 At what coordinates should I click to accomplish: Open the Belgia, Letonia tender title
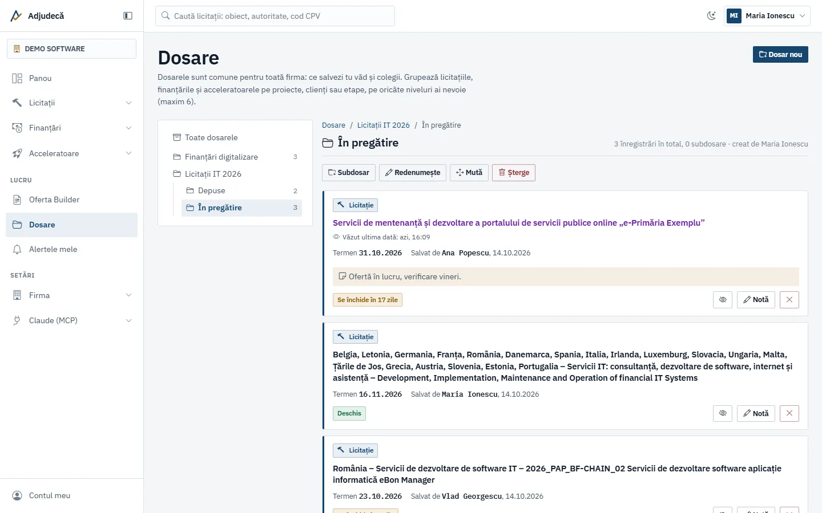563,366
